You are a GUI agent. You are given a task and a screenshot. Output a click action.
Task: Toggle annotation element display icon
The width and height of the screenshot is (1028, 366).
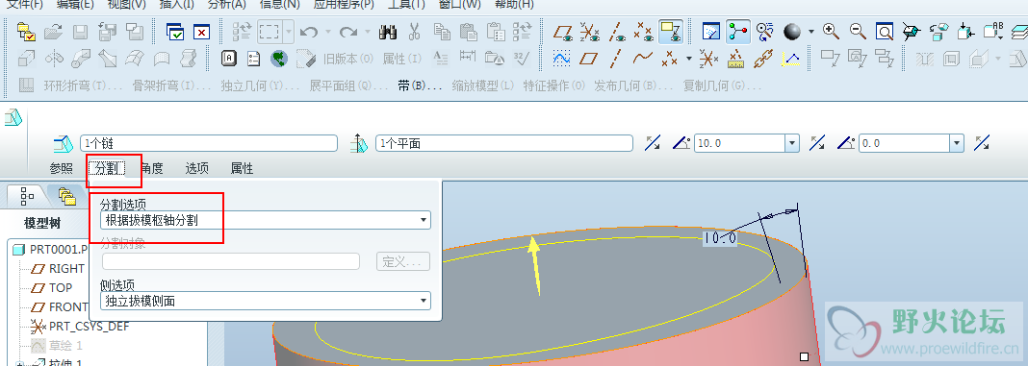(x=671, y=31)
